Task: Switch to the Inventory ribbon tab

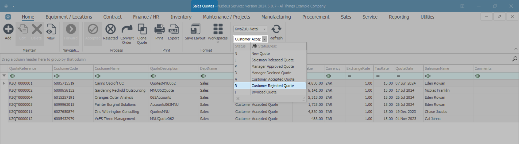Action: point(181,17)
